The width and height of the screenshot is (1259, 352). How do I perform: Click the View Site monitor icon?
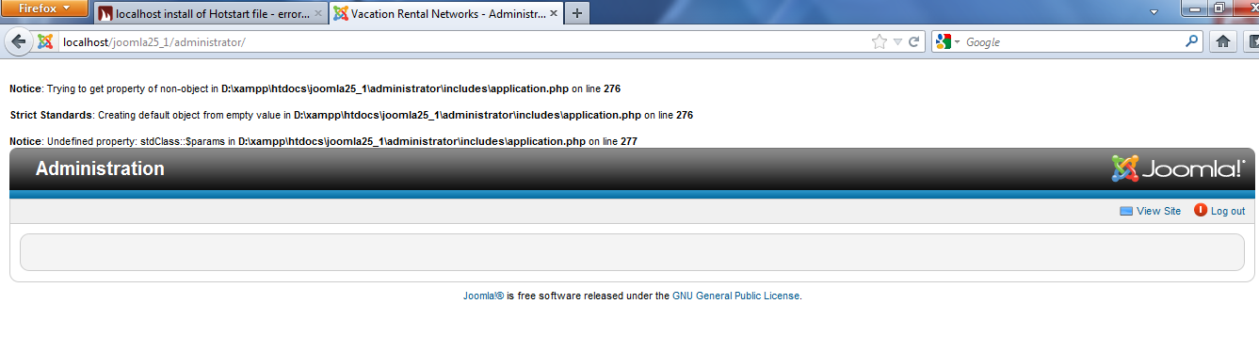tap(1126, 211)
